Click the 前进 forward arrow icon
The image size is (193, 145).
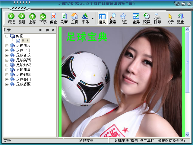pos(22,16)
